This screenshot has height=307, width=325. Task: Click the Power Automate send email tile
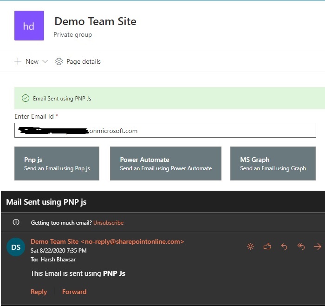click(166, 163)
